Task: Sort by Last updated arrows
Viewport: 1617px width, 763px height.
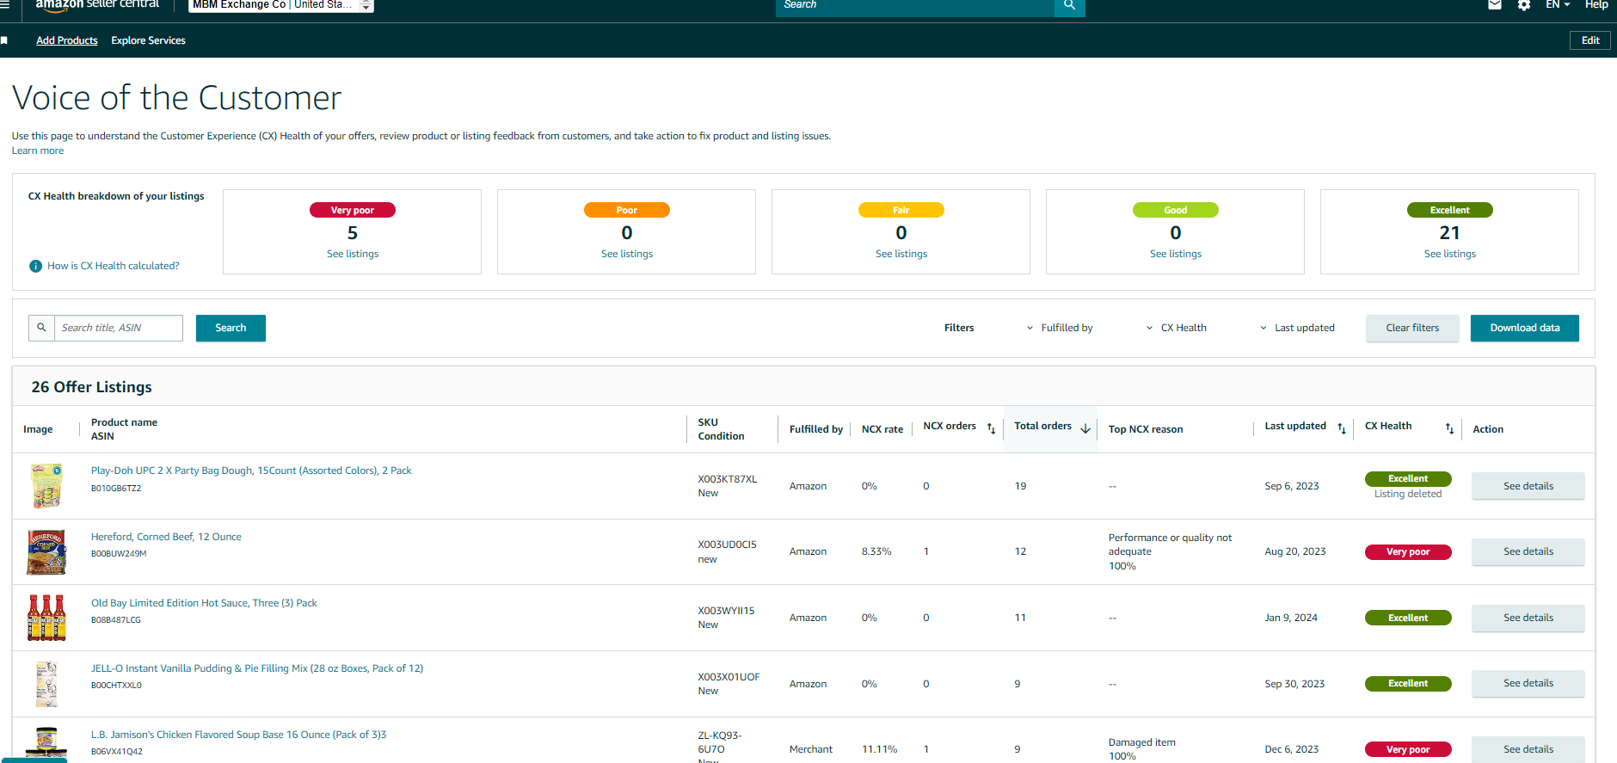Action: [1342, 428]
